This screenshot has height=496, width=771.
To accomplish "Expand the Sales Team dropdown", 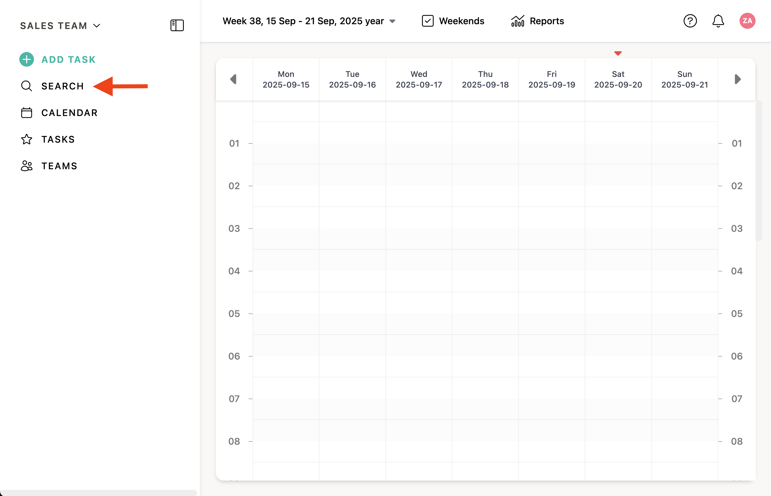I will click(x=60, y=26).
